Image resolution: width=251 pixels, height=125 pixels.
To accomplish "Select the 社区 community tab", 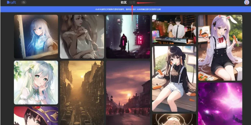I will pyautogui.click(x=124, y=2).
